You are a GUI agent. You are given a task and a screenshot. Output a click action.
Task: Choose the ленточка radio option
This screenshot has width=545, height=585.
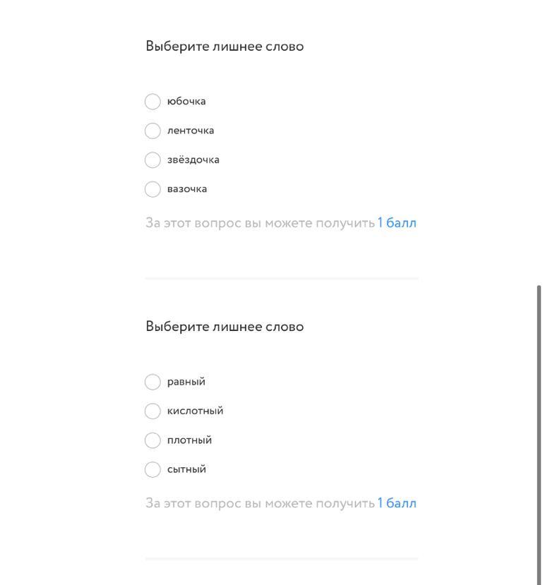pyautogui.click(x=152, y=131)
